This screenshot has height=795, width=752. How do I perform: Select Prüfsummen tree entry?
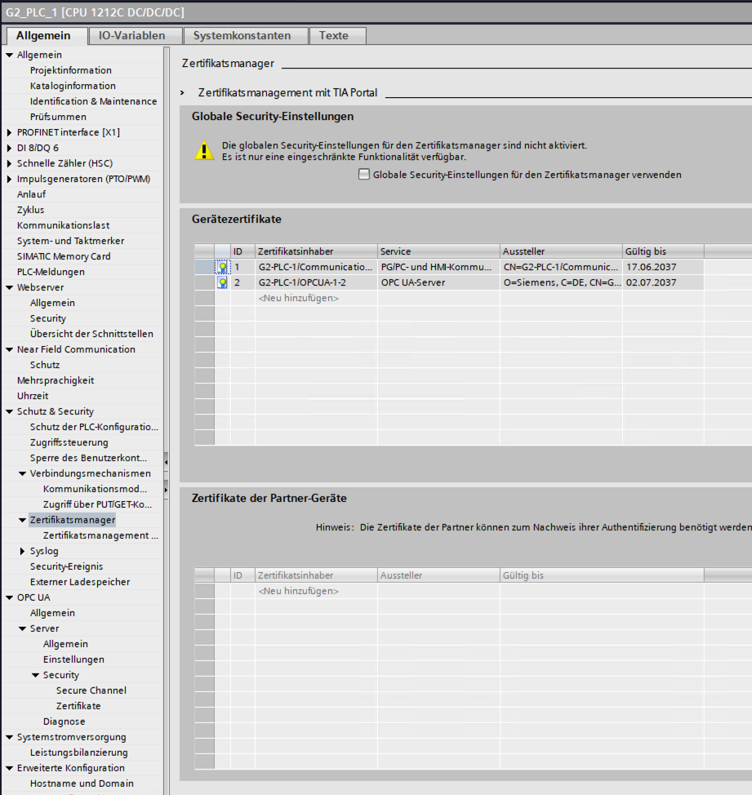tap(58, 117)
